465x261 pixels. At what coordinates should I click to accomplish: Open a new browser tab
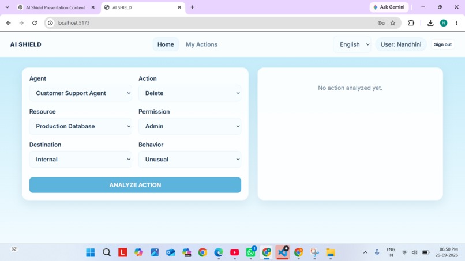coord(193,7)
